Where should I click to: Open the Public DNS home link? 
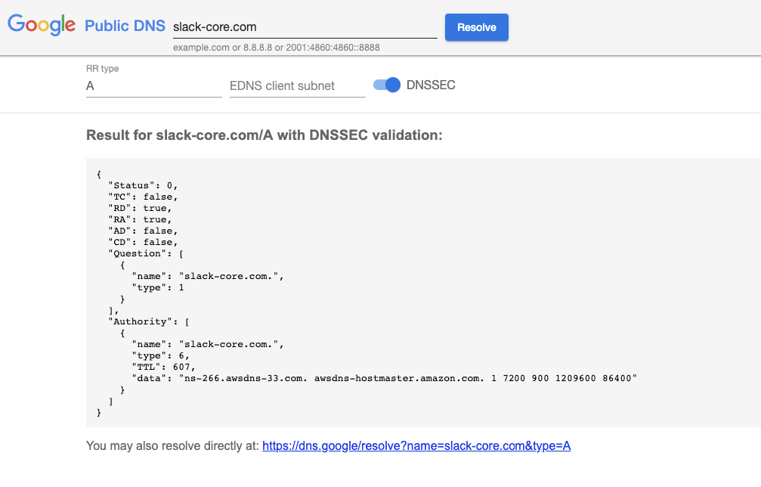(x=125, y=26)
